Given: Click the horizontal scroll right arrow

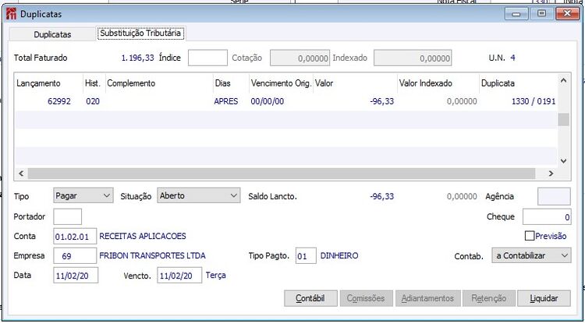Looking at the screenshot, I should pyautogui.click(x=551, y=174).
